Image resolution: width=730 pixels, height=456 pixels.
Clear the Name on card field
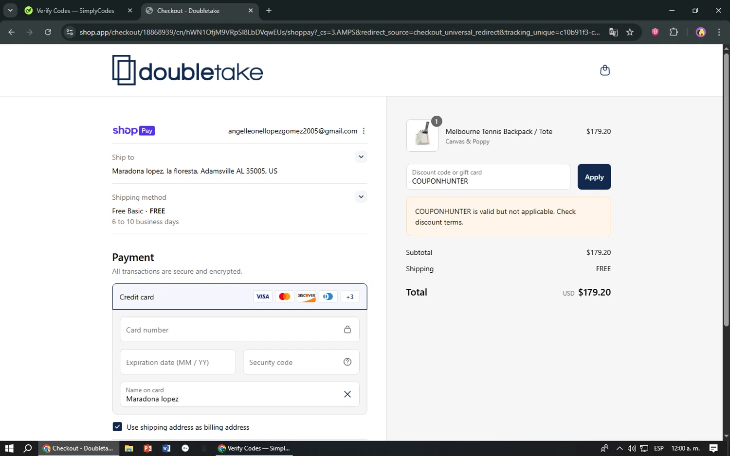347,394
